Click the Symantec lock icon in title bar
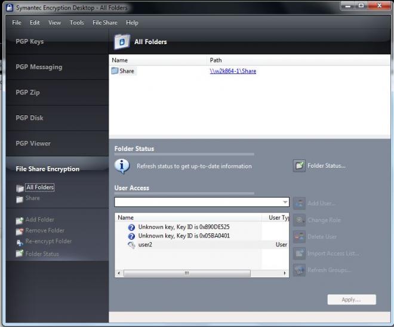This screenshot has height=327, width=394. pos(10,8)
